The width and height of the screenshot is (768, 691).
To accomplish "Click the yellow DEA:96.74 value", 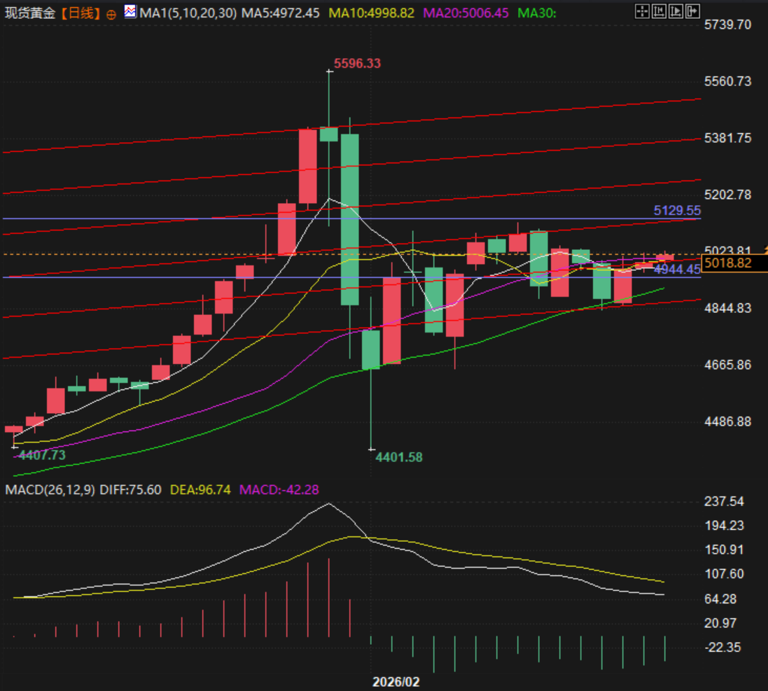I will (x=200, y=490).
